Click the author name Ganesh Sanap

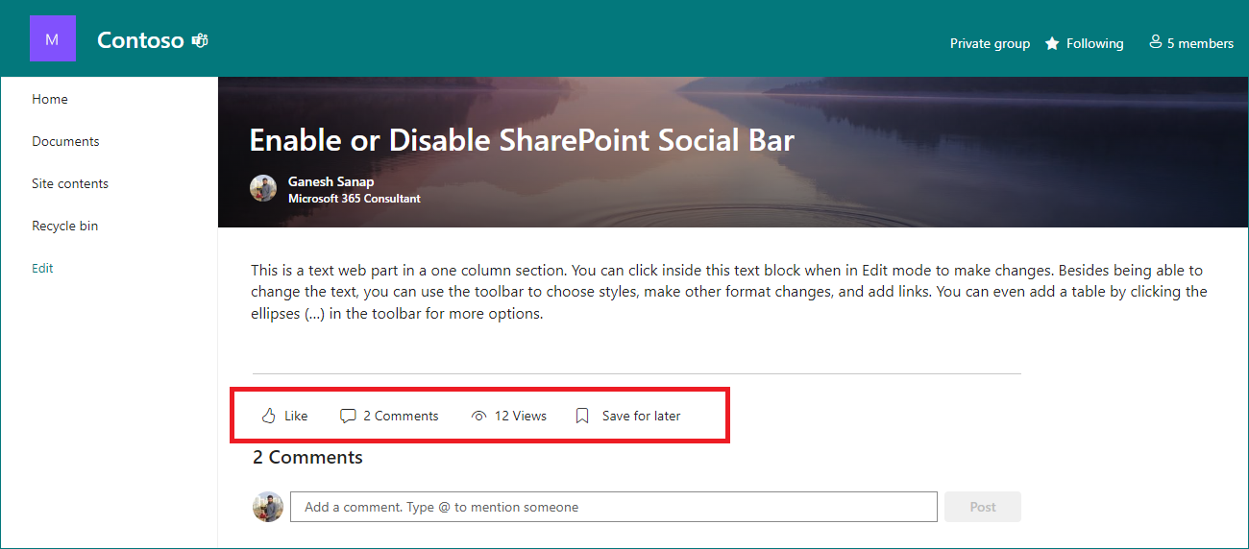(331, 181)
